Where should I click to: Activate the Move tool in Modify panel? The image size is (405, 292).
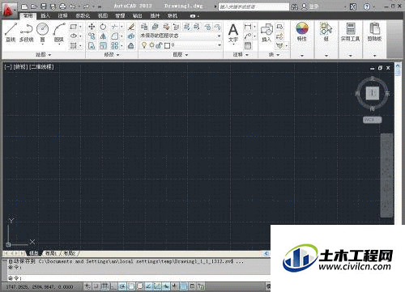coord(92,27)
